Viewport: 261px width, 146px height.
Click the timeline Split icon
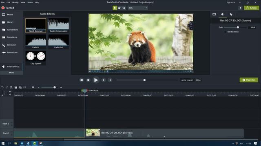tap(25, 87)
